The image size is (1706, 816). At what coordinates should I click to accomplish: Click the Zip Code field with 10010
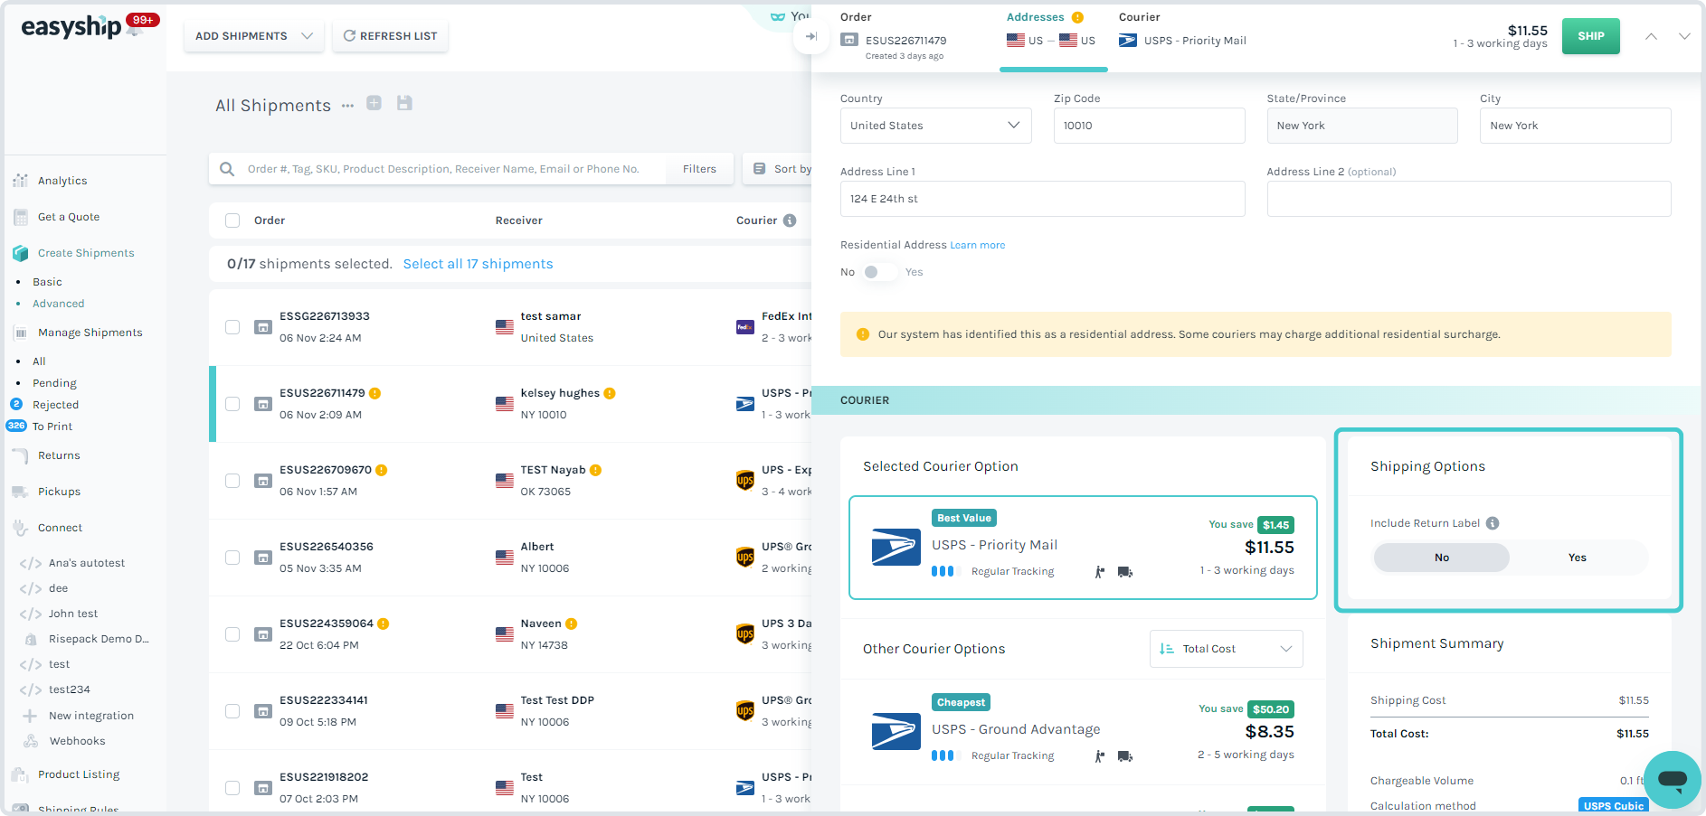(1149, 126)
